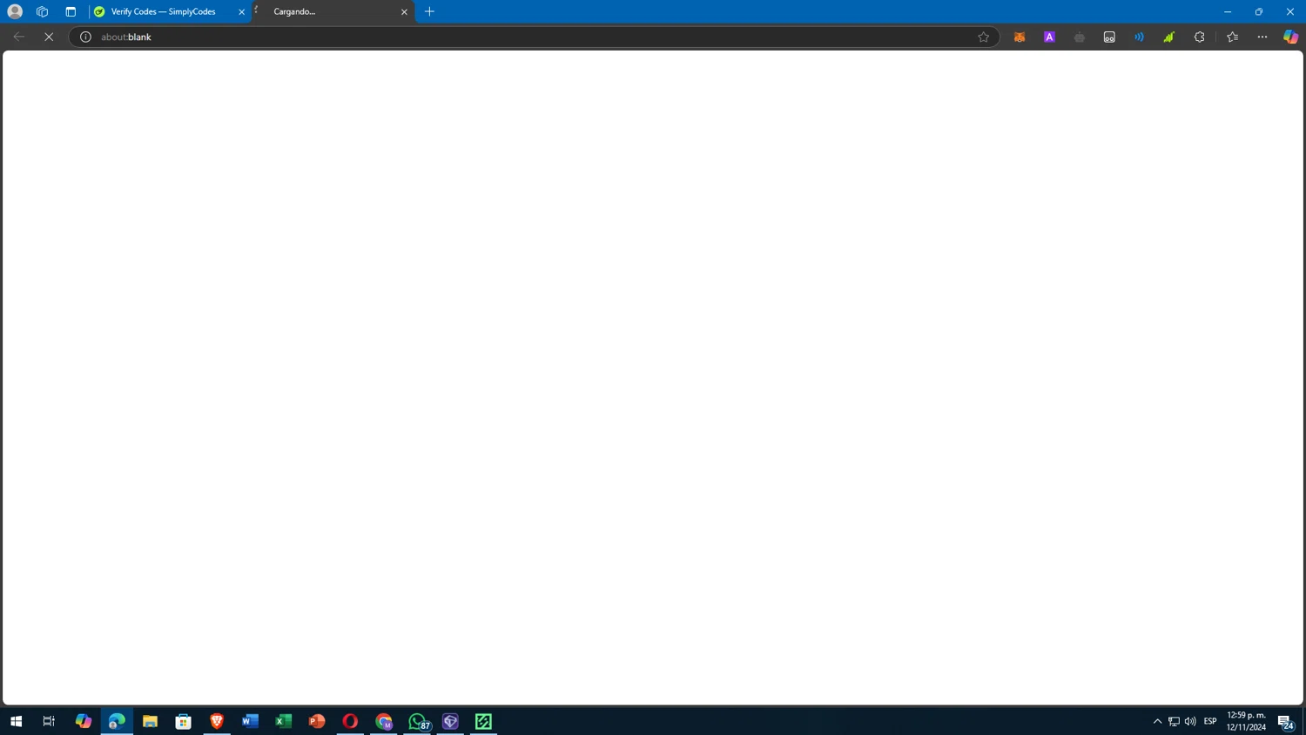Image resolution: width=1306 pixels, height=735 pixels.
Task: Add this page to favorites star
Action: pos(983,37)
